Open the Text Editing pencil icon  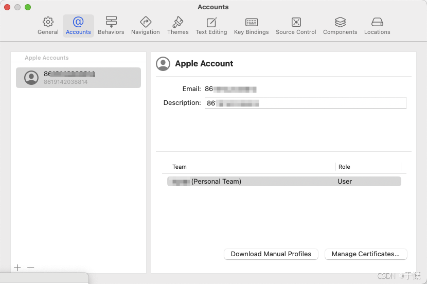pyautogui.click(x=211, y=22)
